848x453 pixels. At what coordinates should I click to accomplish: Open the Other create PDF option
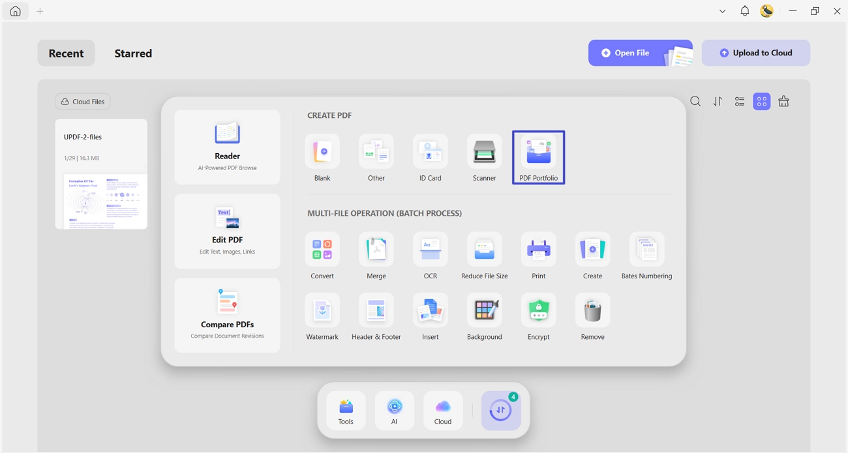[x=376, y=158]
